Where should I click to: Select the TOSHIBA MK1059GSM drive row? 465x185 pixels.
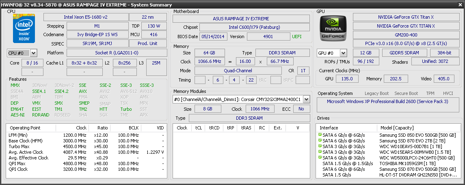coord(406,163)
